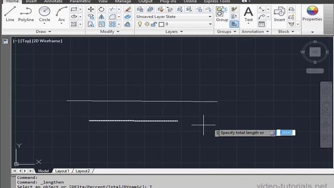Open the Manage ribbon tab
This screenshot has width=334, height=188.
pos(123,1)
